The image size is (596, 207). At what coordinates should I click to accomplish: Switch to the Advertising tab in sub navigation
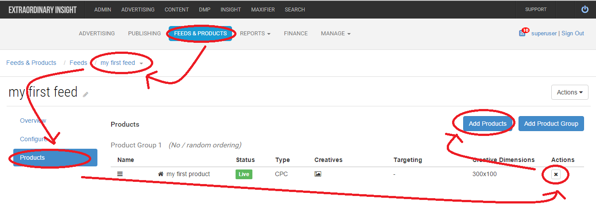point(97,33)
